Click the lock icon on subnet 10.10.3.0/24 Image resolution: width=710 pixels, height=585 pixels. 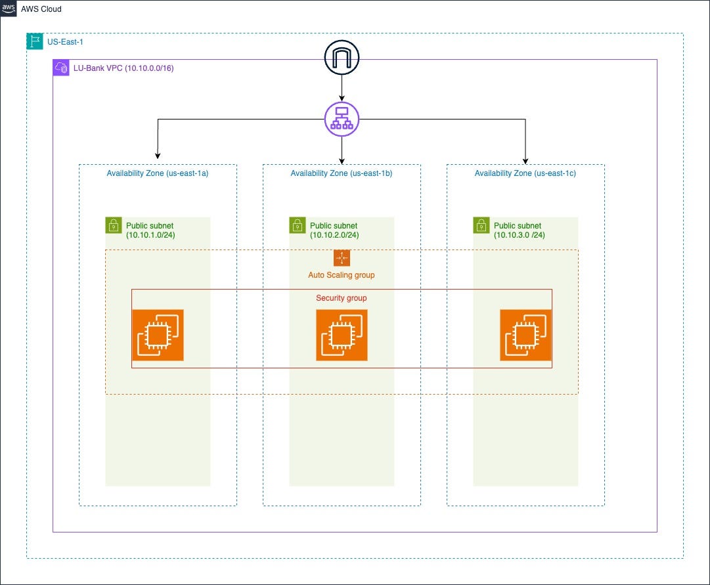[480, 225]
